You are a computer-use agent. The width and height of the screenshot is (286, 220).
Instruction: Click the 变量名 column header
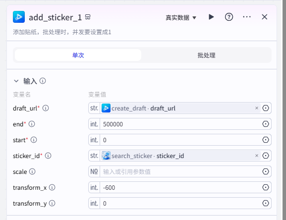click(x=22, y=95)
